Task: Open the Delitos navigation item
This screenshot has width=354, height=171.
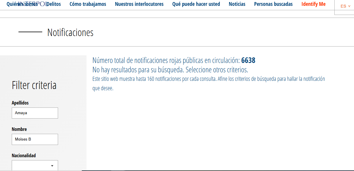Action: point(54,4)
